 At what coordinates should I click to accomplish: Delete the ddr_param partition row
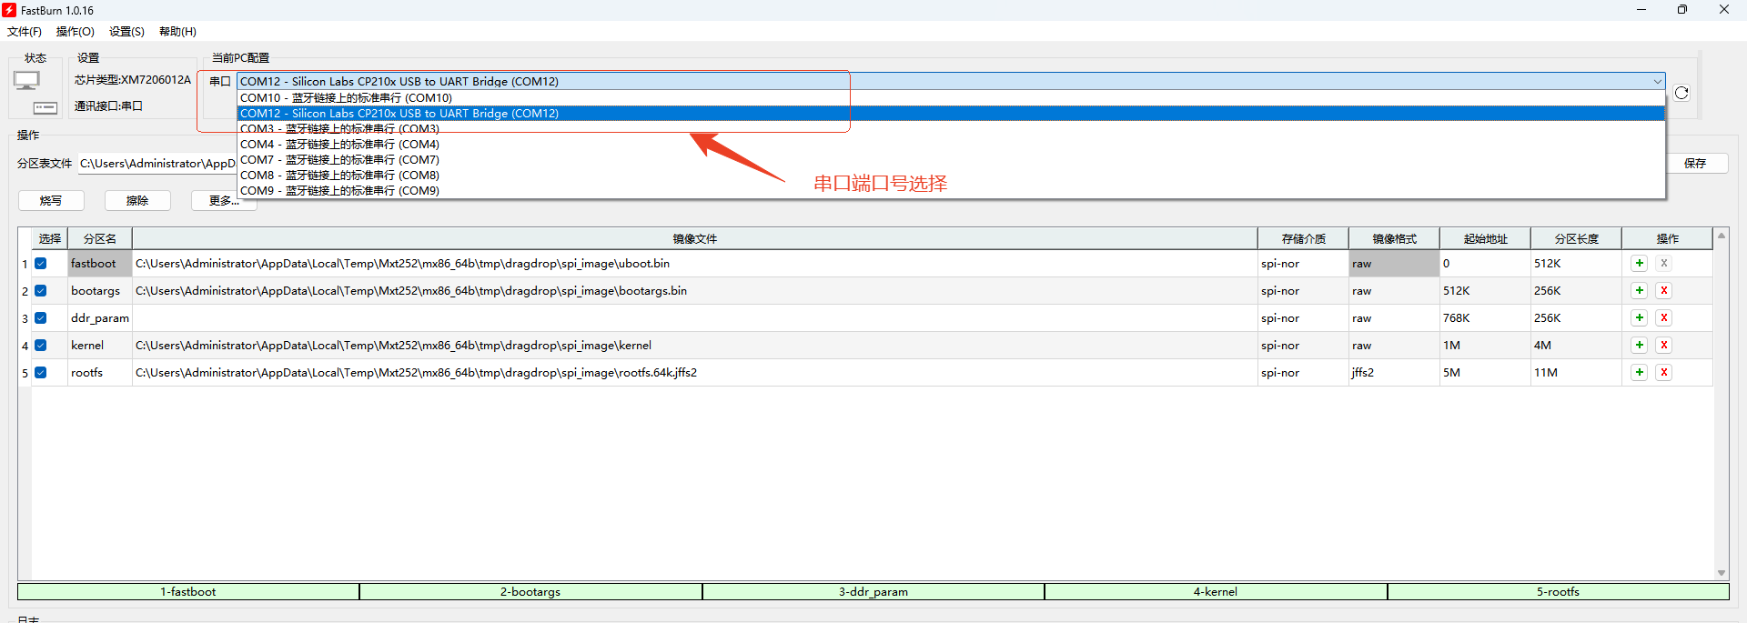tap(1663, 318)
